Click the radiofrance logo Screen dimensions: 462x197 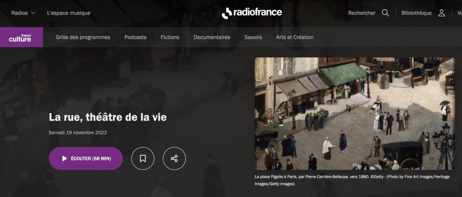[x=252, y=13]
